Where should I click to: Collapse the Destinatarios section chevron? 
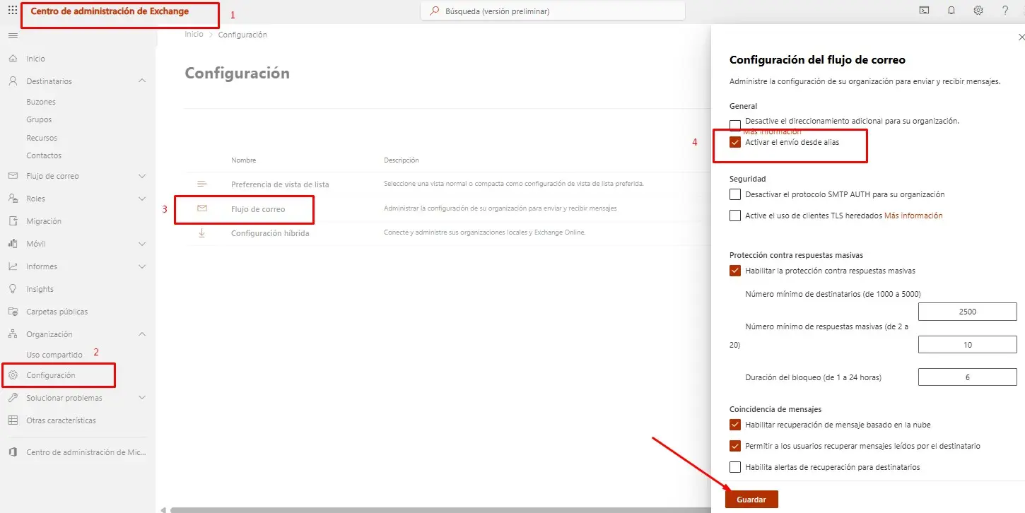(142, 81)
